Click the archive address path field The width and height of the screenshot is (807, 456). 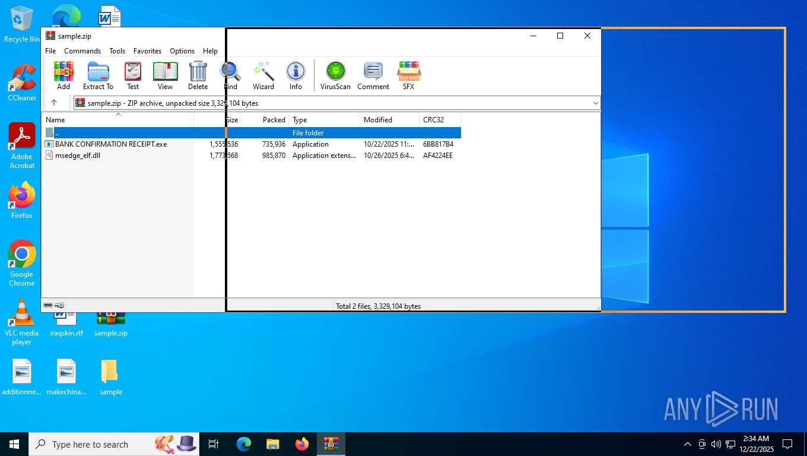(336, 103)
